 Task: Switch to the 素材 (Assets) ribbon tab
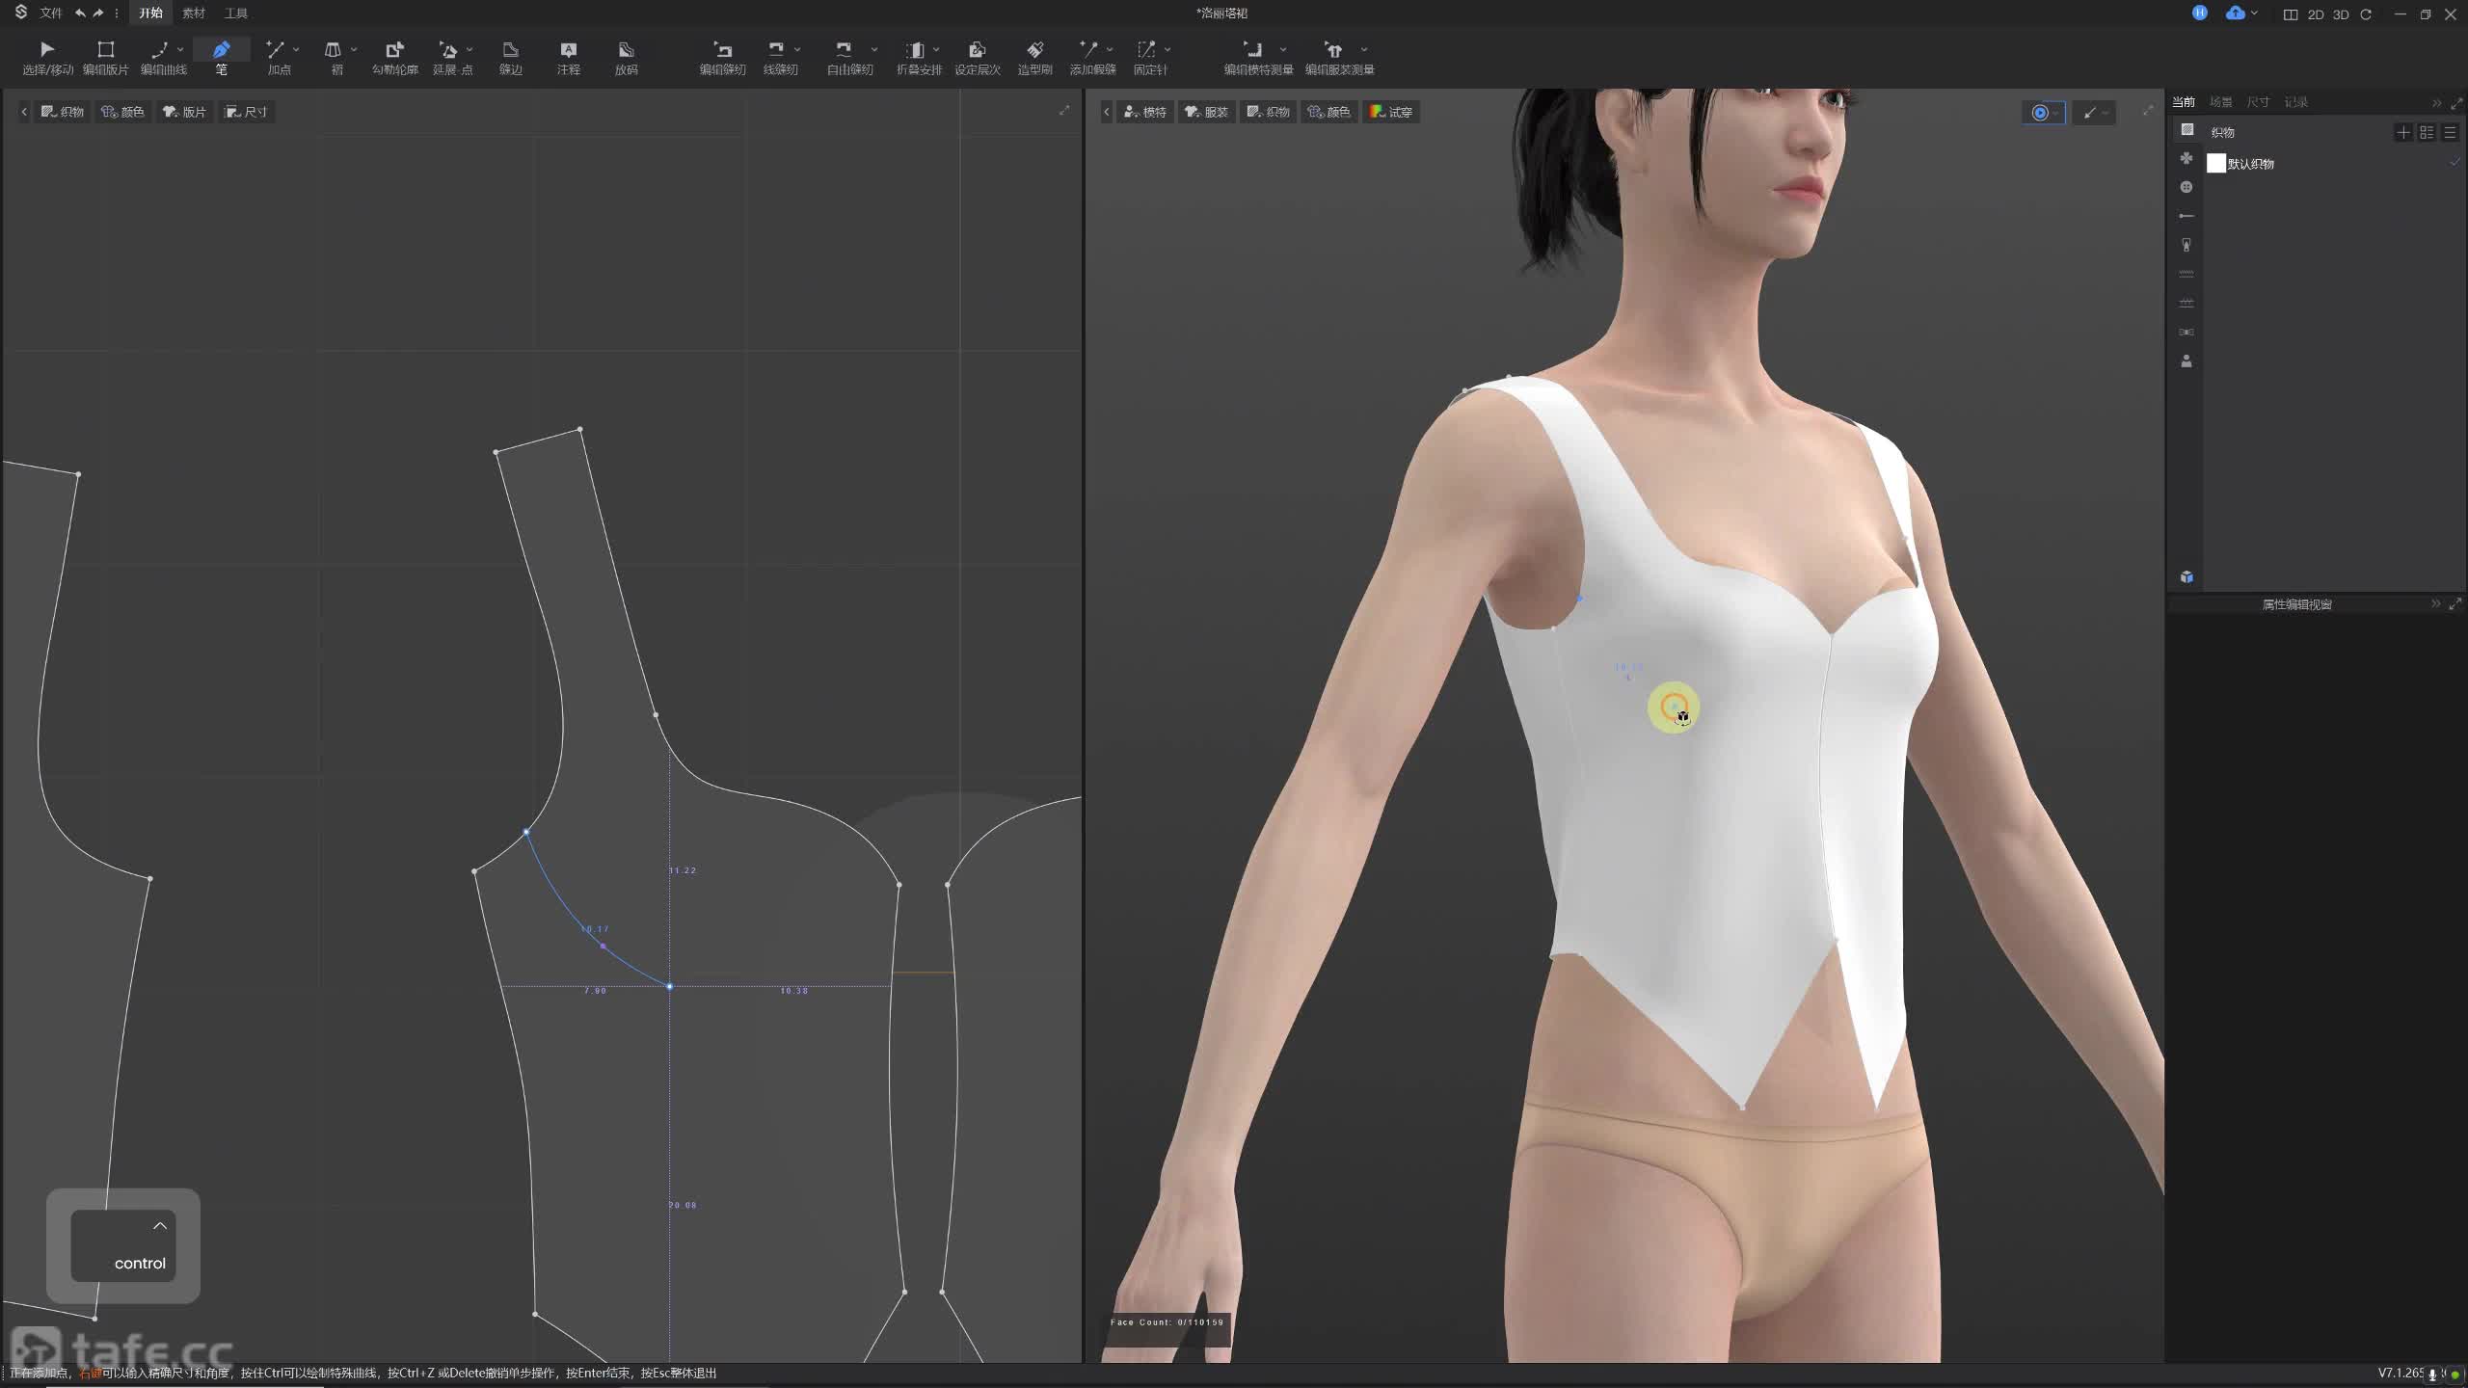click(x=194, y=13)
